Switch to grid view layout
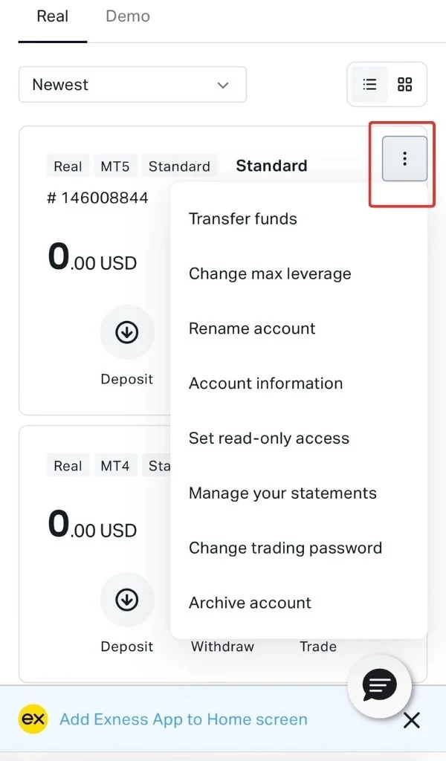Screen dimensions: 446x761 405,85
